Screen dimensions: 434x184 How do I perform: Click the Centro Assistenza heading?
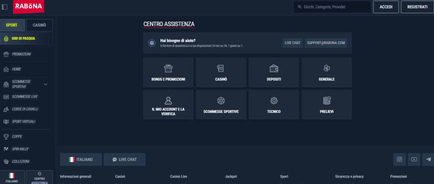169,24
